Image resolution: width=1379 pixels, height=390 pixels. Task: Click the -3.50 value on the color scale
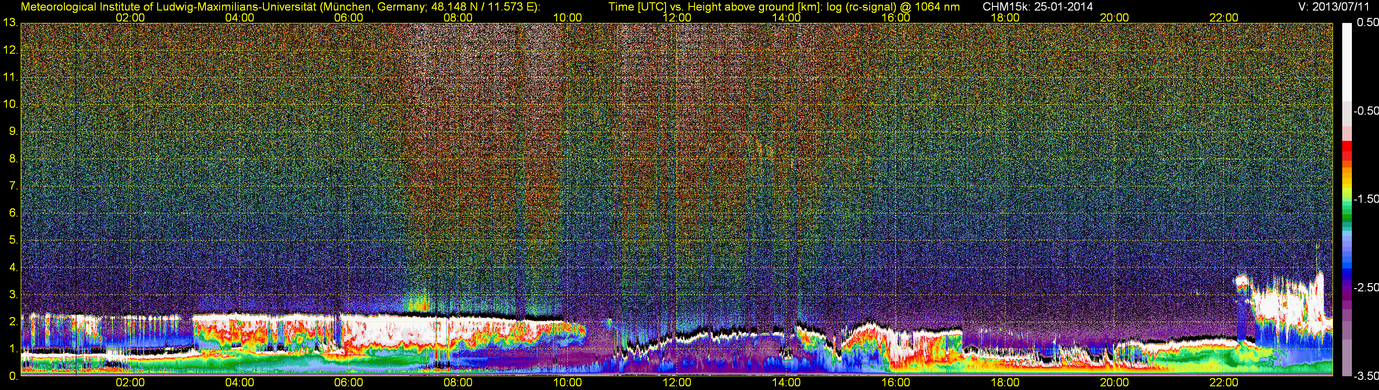tap(1366, 376)
